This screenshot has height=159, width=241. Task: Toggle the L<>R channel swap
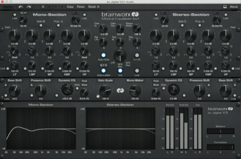point(137,55)
